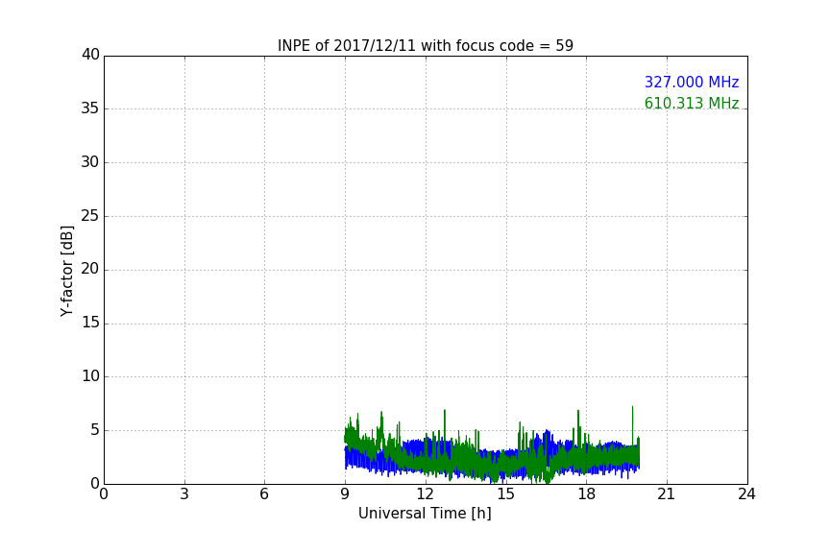The image size is (830, 553).
Task: Click the x-axis tick label '24'
Action: (746, 494)
